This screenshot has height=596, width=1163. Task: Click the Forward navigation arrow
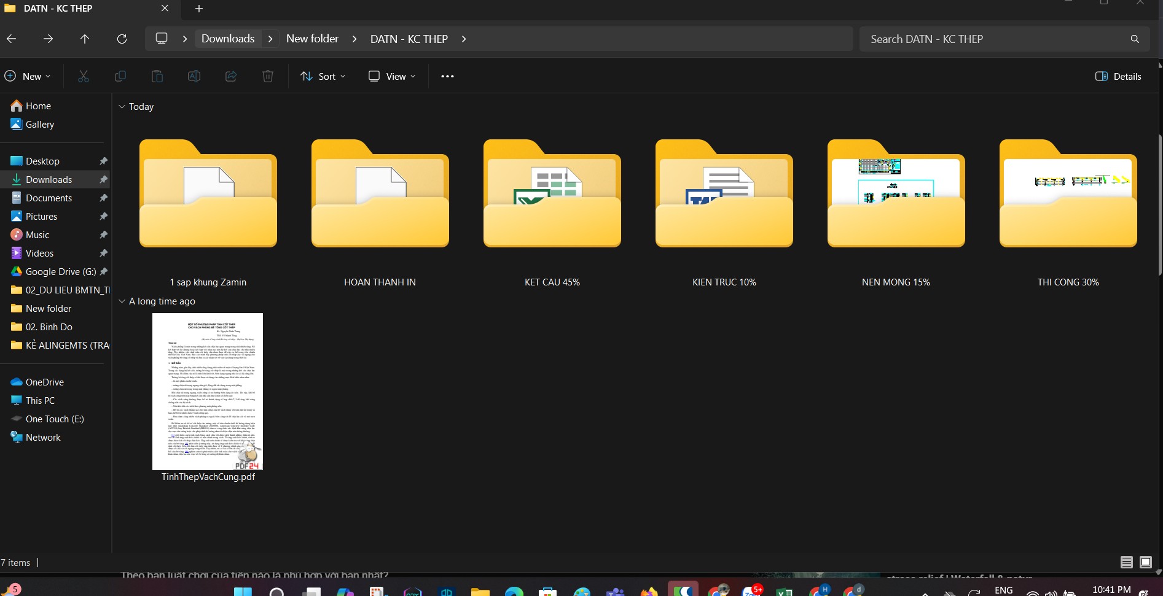48,39
